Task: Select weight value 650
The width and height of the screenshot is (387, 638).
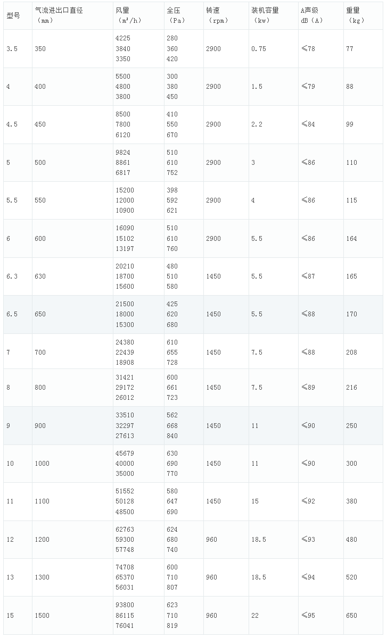Action: pos(351,616)
